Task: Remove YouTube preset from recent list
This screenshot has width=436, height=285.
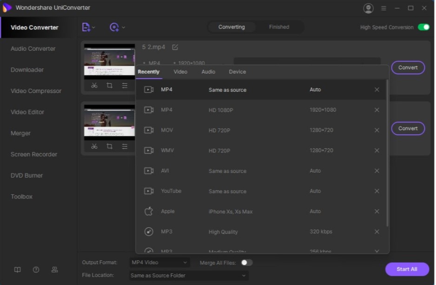Action: point(377,191)
